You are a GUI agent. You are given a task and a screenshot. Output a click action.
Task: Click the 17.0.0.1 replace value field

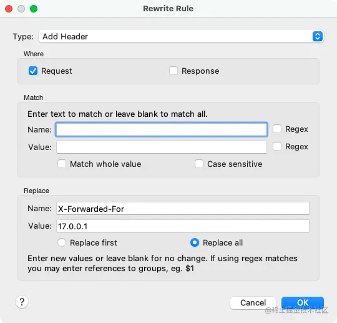point(183,226)
